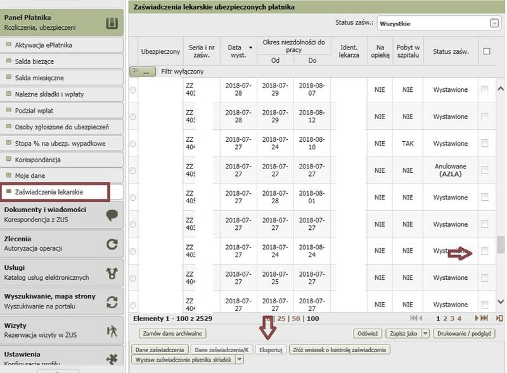Check the checkbox for the TAK hospital row
Screen dimensions: 507x373
click(x=485, y=143)
